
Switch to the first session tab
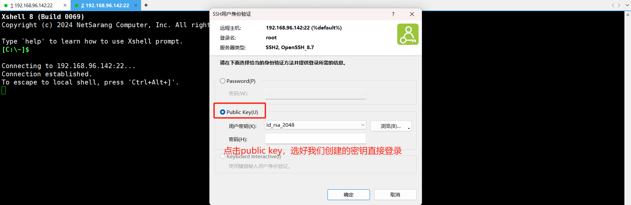pyautogui.click(x=32, y=5)
